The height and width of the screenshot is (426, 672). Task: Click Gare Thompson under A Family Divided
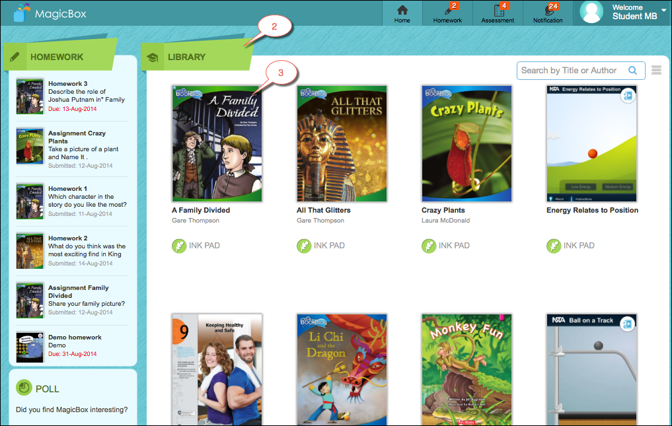196,221
